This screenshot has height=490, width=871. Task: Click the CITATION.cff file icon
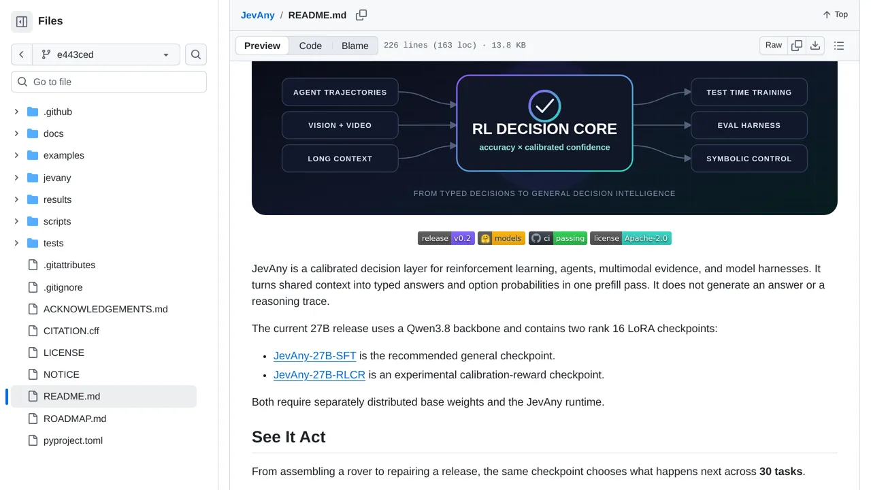(x=33, y=331)
